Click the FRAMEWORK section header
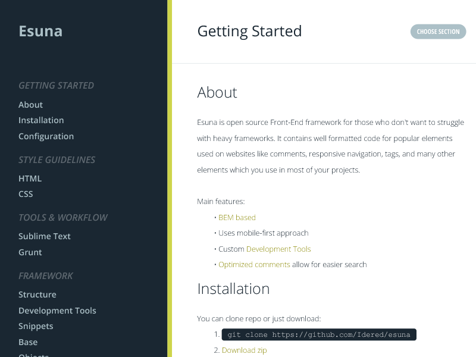The image size is (476, 357). pos(46,275)
